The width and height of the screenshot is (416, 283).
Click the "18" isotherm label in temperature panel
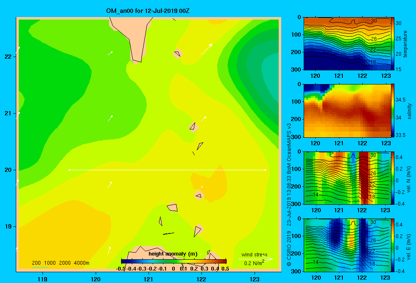pos(373,62)
